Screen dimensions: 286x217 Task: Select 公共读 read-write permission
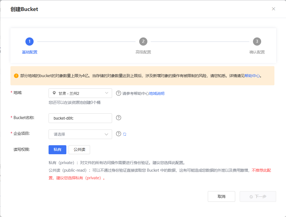click(79, 150)
